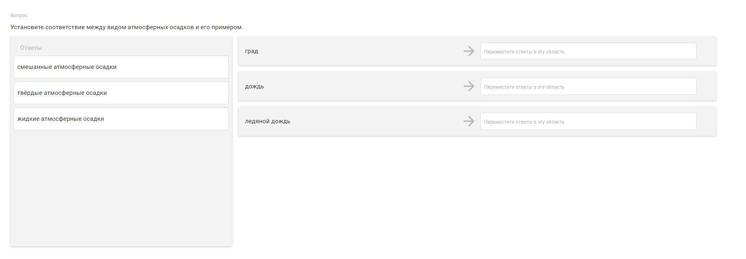
Task: Click the drop area for ледяной дождь
Action: (x=588, y=122)
